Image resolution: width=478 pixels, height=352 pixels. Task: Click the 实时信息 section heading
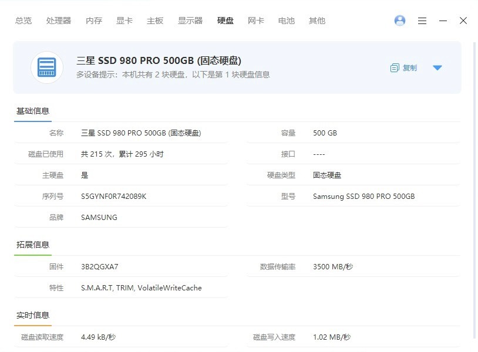(33, 315)
